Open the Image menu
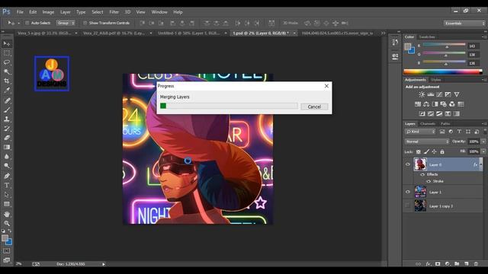488x274 pixels. [48, 12]
